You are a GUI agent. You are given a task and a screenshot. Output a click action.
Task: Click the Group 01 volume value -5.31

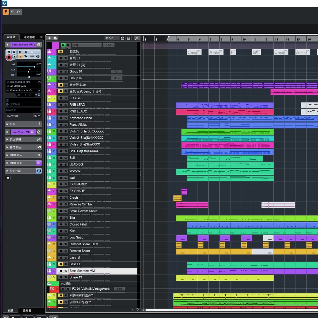click(x=117, y=71)
